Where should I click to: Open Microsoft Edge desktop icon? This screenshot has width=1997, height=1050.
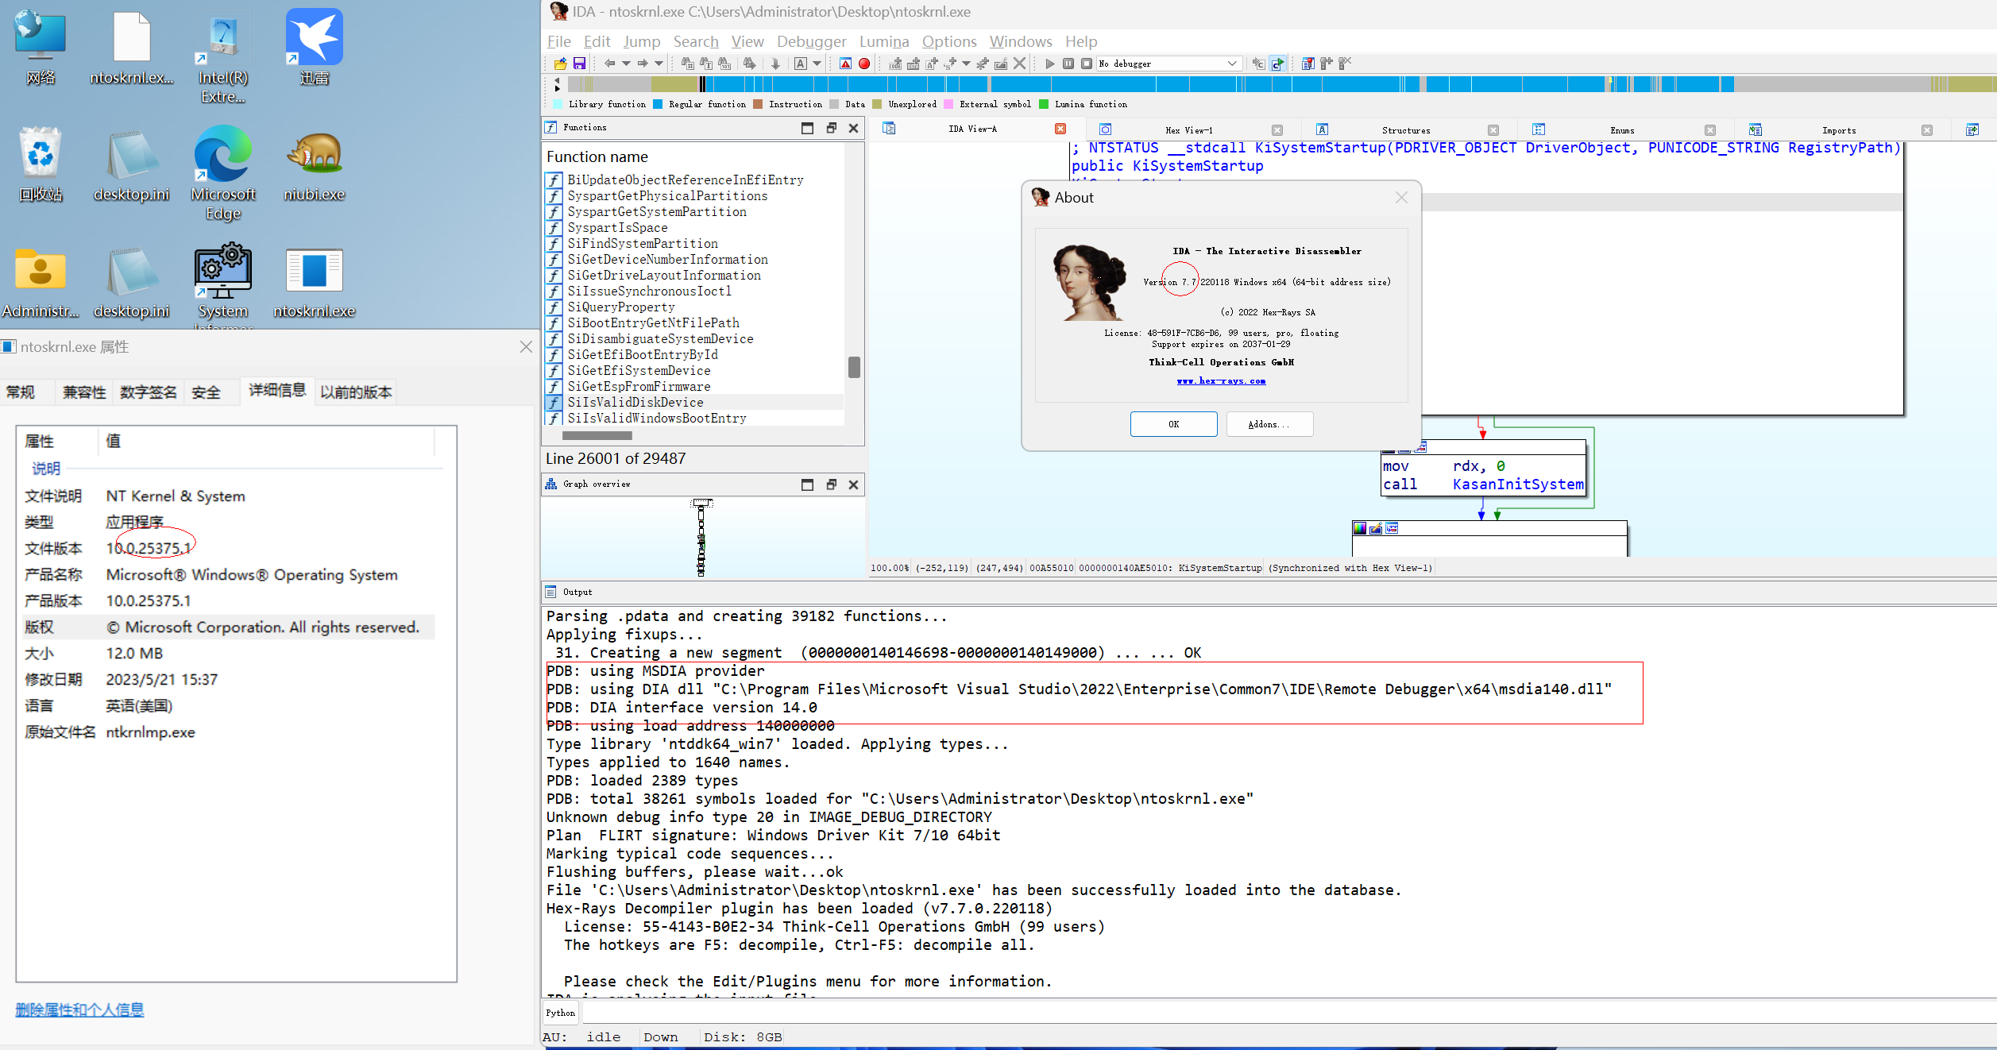(x=223, y=173)
